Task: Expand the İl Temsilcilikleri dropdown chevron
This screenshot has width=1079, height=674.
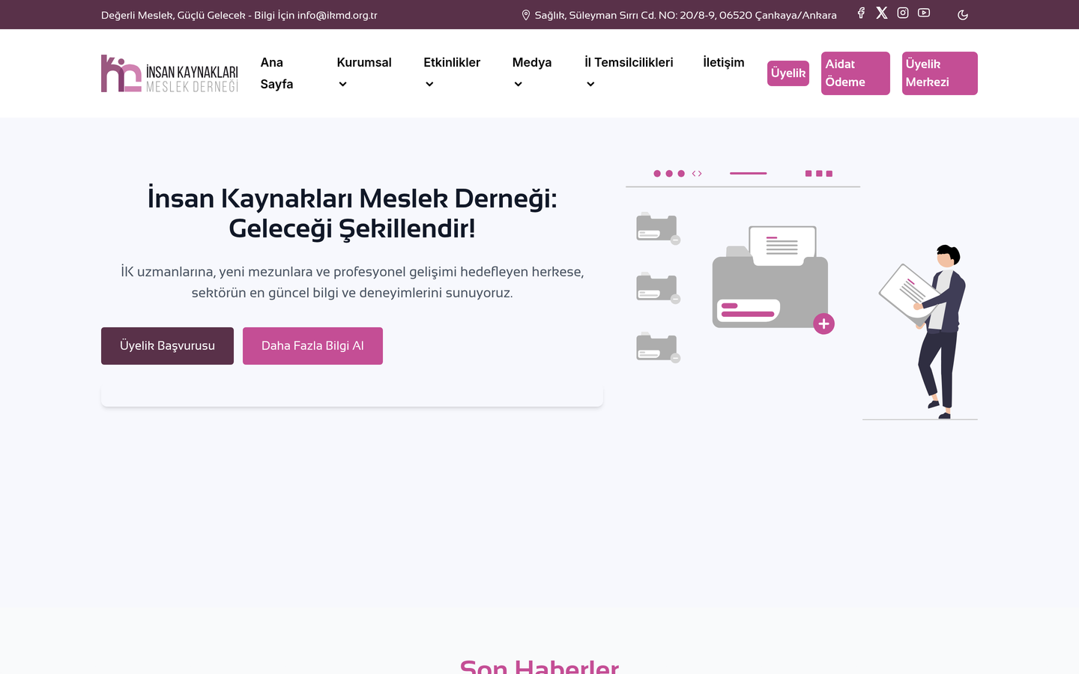Action: coord(590,85)
